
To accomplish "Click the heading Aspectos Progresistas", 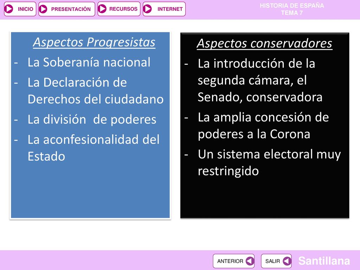I will click(x=94, y=43).
